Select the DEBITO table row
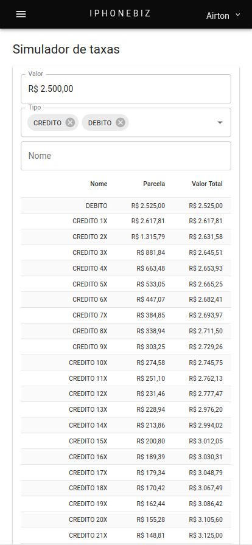 pos(126,206)
